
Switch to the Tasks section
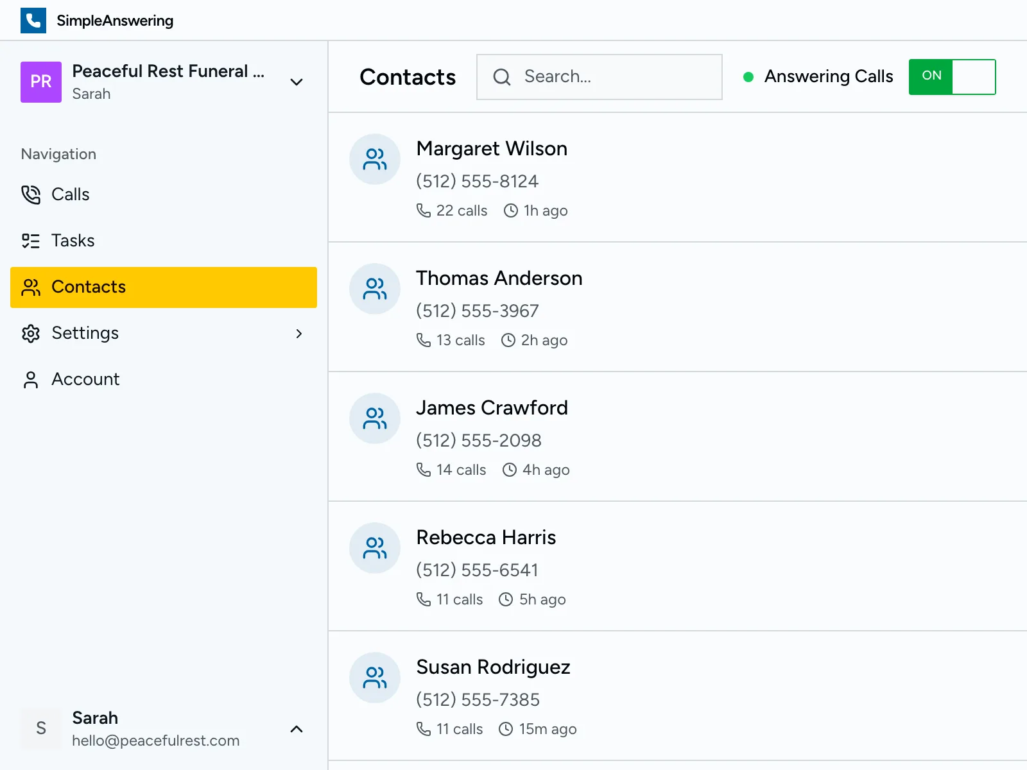(73, 241)
